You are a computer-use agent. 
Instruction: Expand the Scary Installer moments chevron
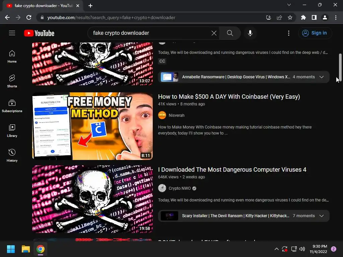point(322,216)
